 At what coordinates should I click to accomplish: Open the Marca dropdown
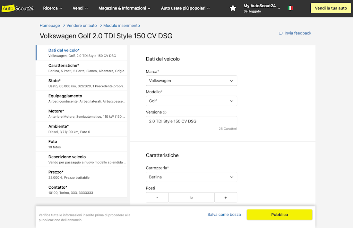click(191, 81)
